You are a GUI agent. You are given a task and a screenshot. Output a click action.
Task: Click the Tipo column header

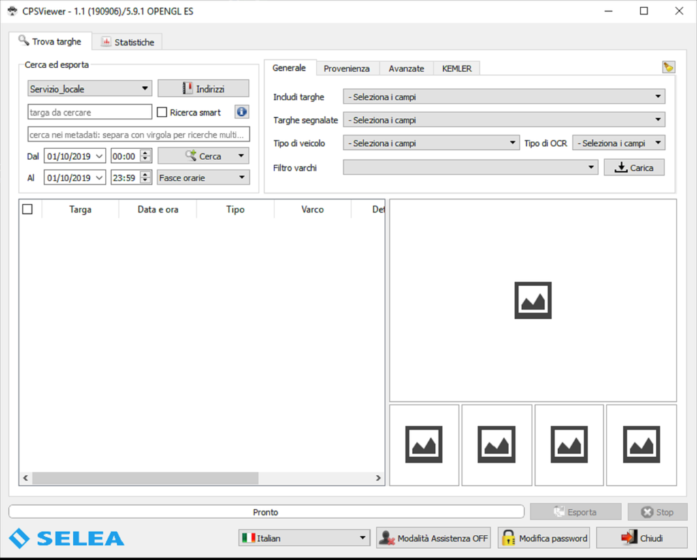coord(235,209)
